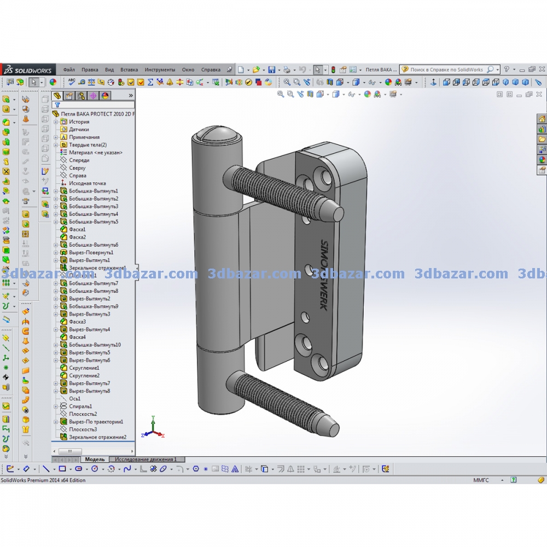
Task: Click the feature tree horizontal scrollbar
Action: click(71, 451)
